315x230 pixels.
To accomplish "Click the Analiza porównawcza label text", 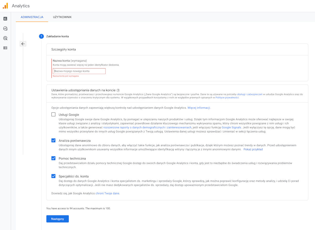I will 75,141.
